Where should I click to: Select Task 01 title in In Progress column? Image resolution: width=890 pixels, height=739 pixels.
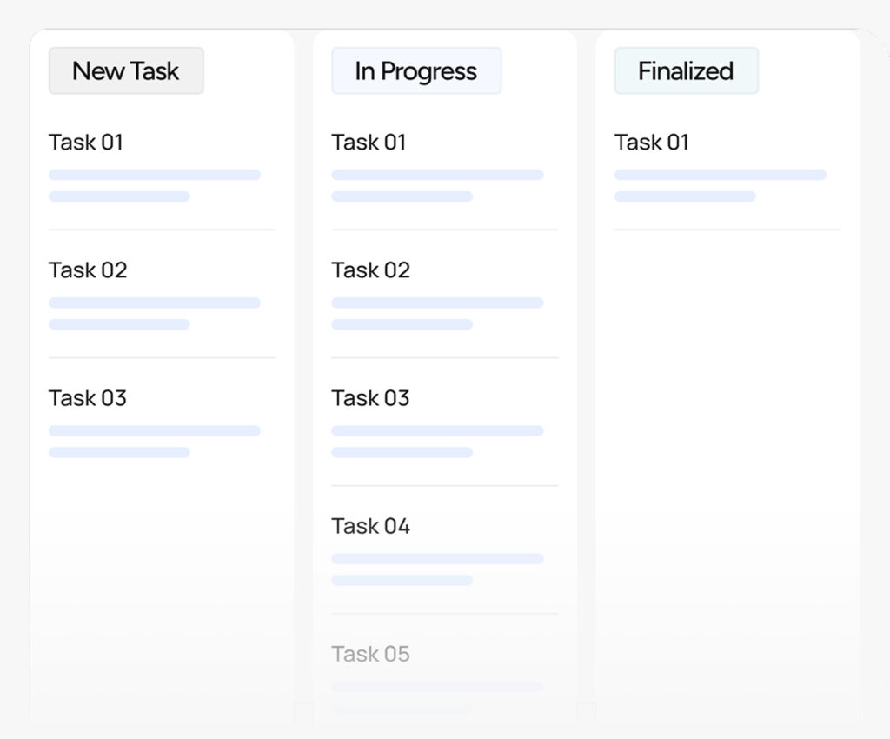(369, 143)
